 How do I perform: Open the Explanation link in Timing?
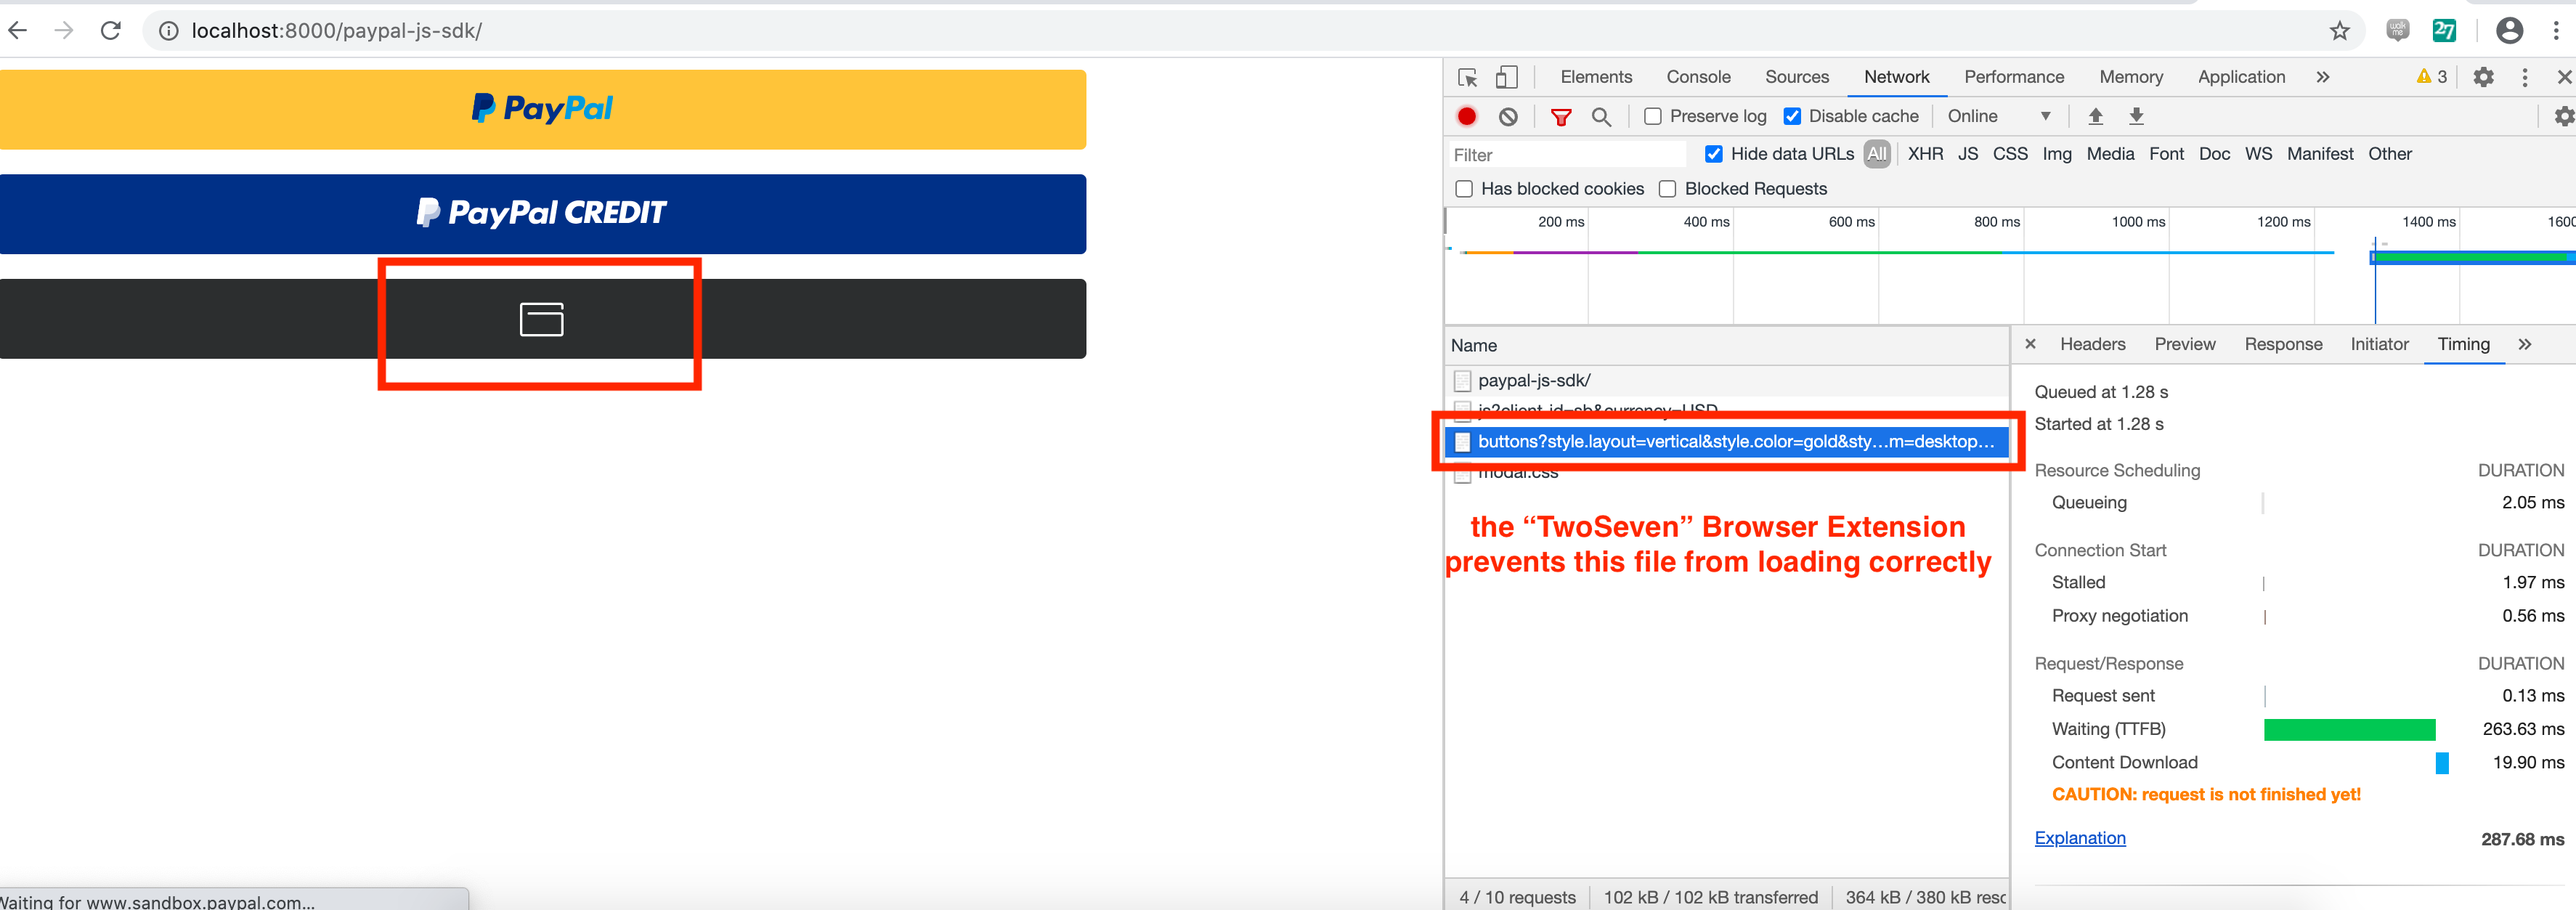(2079, 838)
